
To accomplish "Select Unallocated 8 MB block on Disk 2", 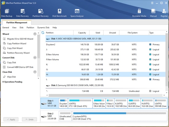I will (x=65, y=116).
